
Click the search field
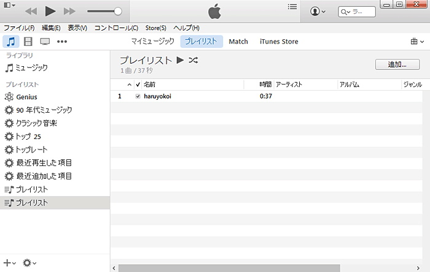point(357,12)
